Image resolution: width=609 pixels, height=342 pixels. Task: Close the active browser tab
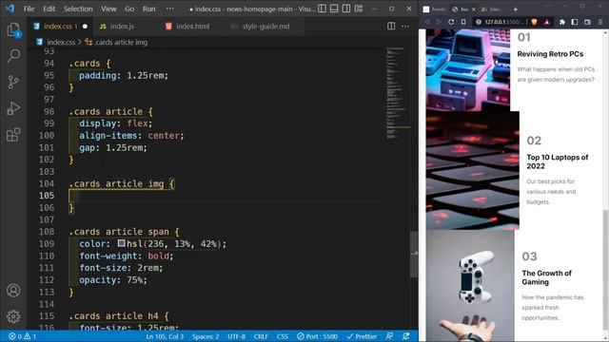[x=474, y=9]
